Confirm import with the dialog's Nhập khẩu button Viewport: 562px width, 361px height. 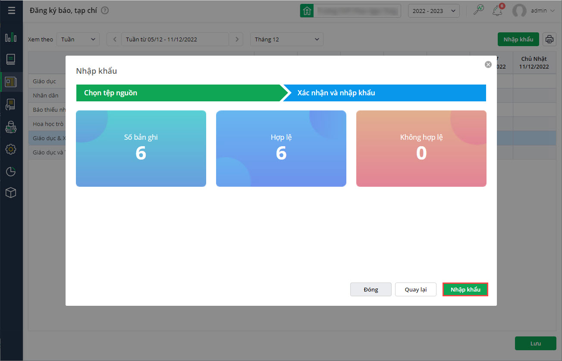pyautogui.click(x=465, y=289)
